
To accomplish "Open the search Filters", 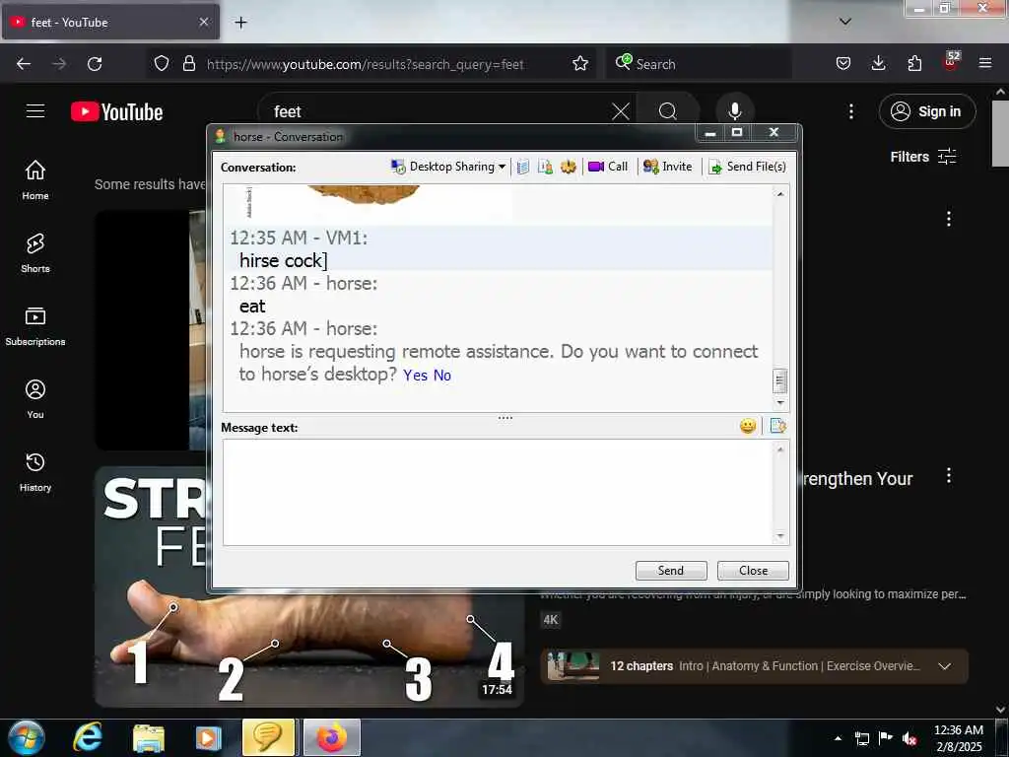I will coord(922,157).
